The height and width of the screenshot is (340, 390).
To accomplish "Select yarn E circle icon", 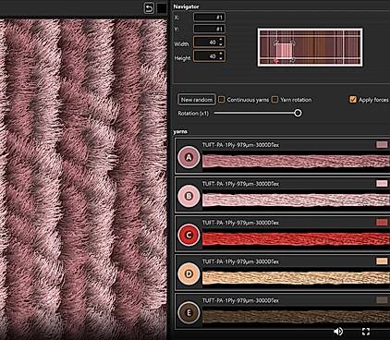I will (x=189, y=313).
